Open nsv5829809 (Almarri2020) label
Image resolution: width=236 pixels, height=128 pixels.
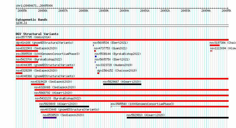click(58, 104)
